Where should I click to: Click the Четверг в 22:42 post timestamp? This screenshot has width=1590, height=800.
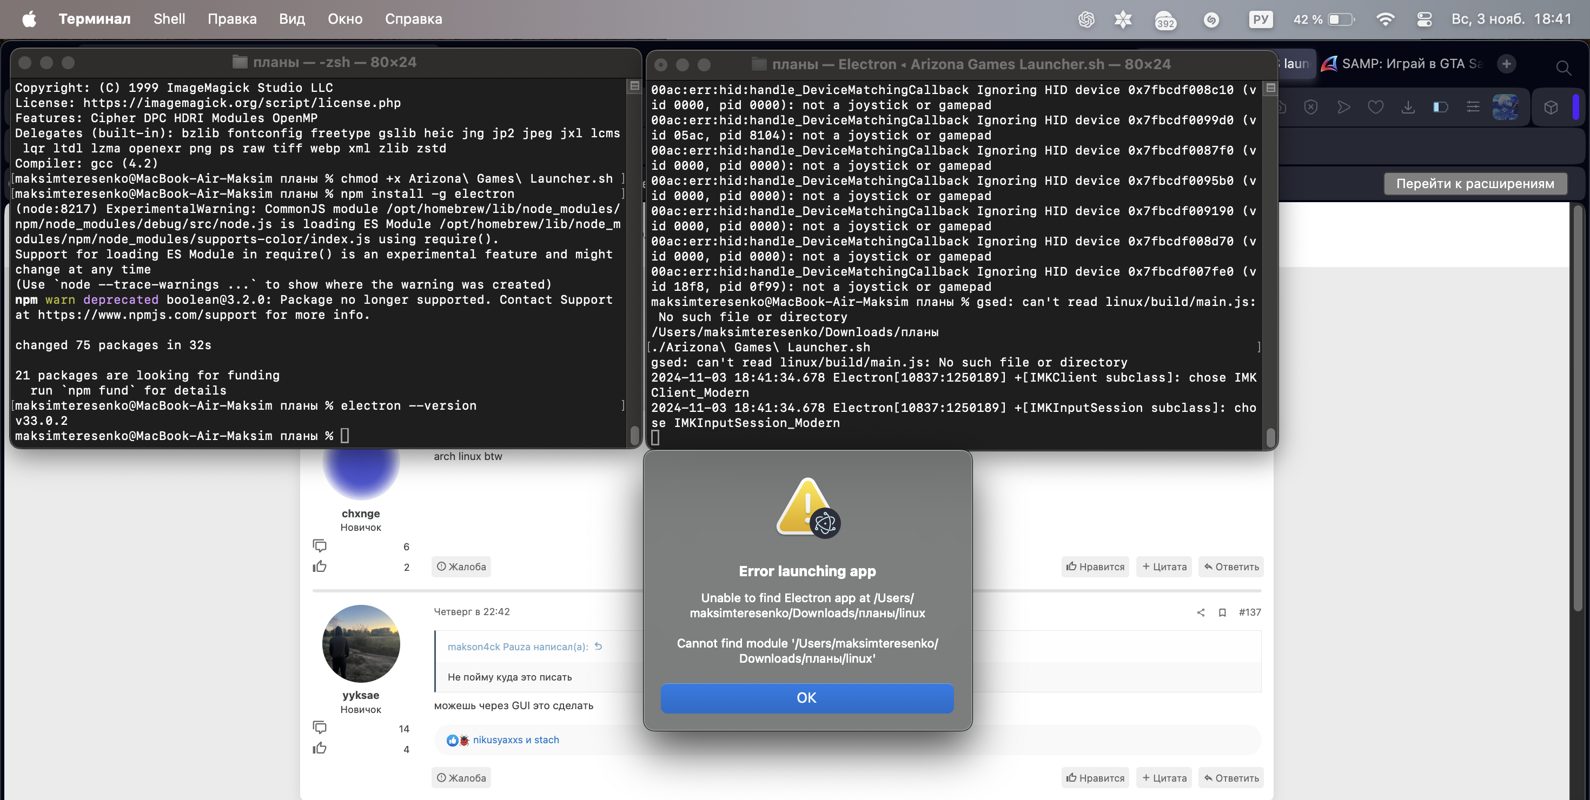click(472, 612)
